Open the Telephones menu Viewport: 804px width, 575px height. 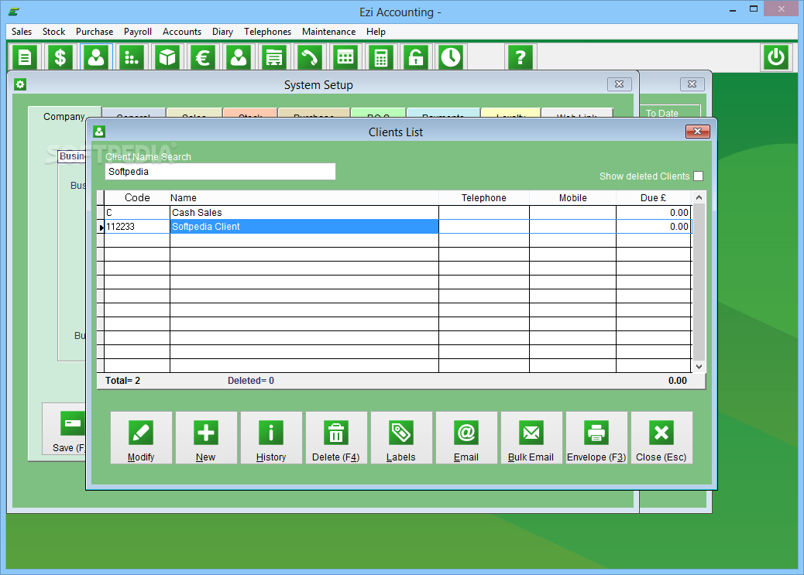click(268, 32)
